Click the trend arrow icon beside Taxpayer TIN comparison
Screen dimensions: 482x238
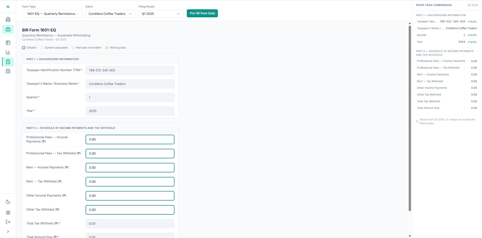pos(469,22)
